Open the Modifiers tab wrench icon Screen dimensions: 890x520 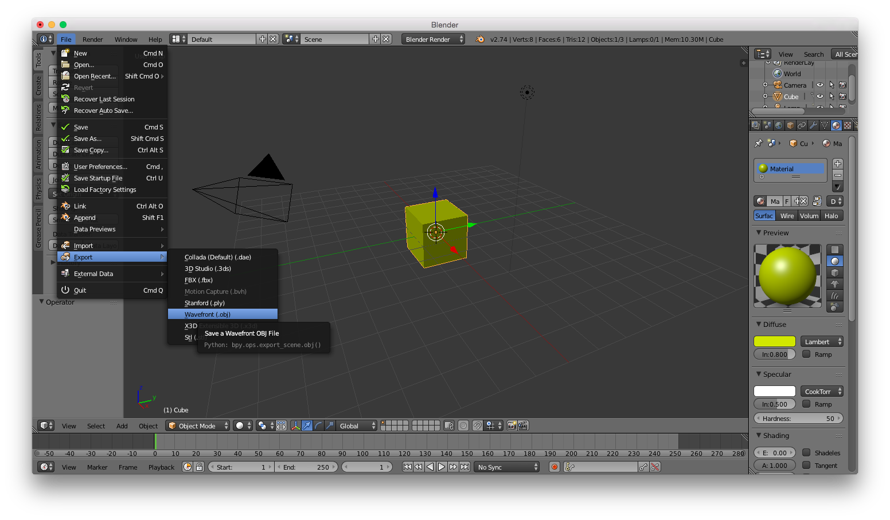pyautogui.click(x=813, y=125)
